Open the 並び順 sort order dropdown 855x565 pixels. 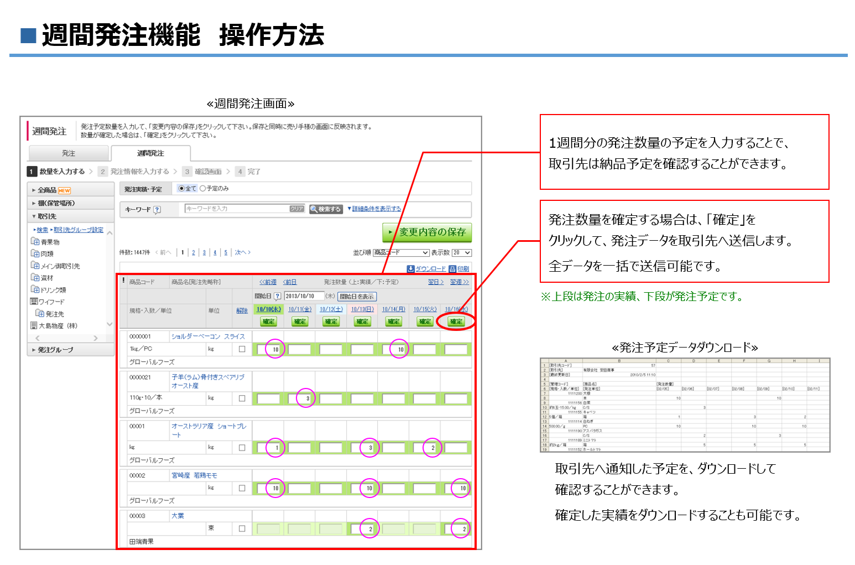click(x=401, y=253)
